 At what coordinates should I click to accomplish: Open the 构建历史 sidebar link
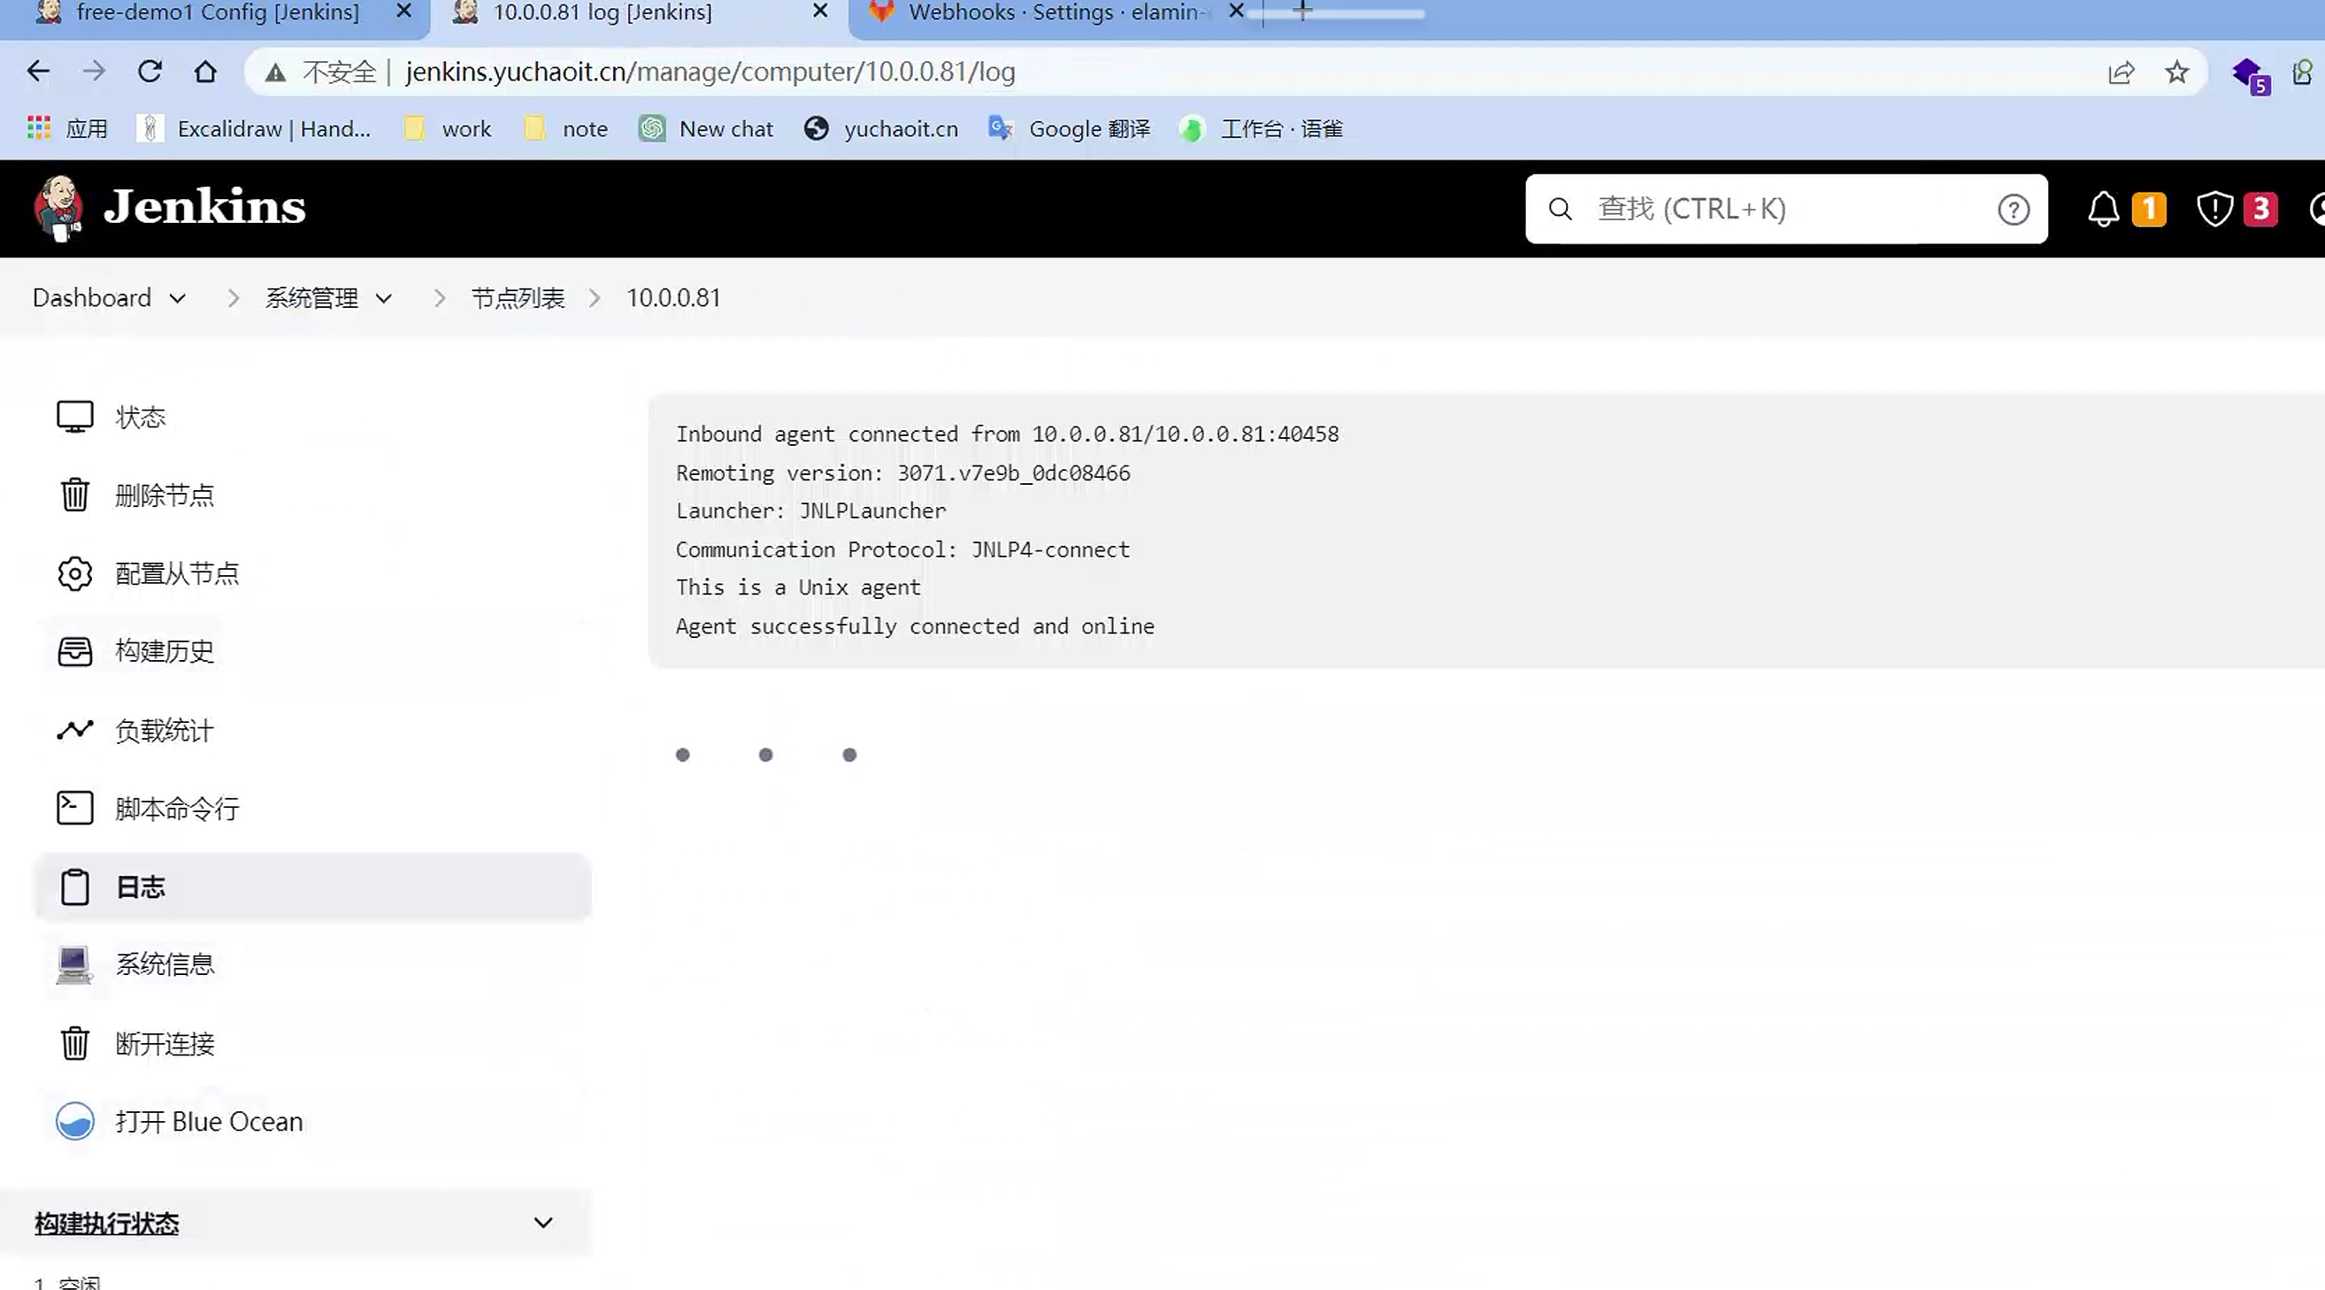[x=165, y=651]
